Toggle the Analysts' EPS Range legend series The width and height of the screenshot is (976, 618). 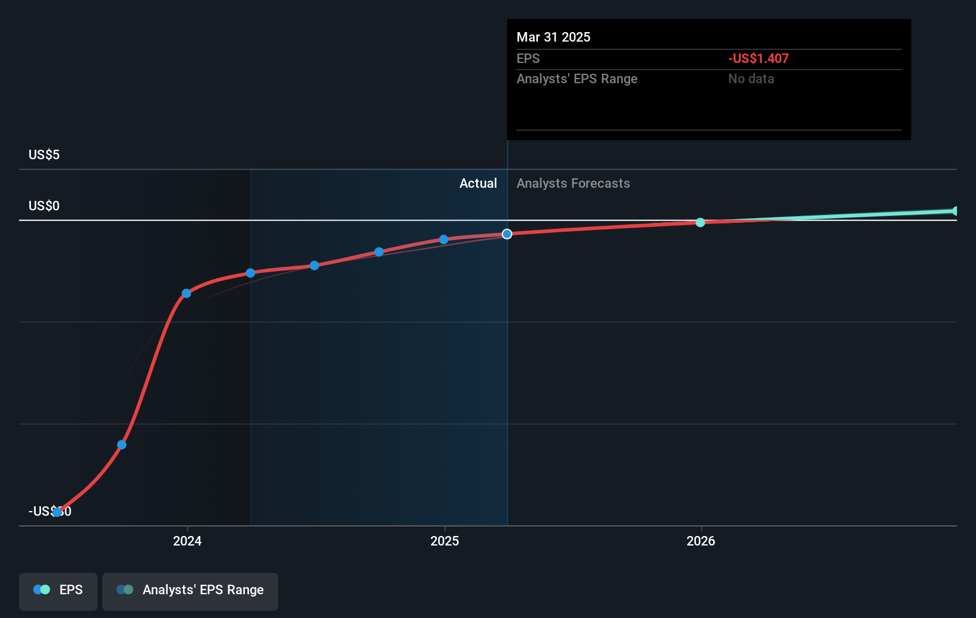[190, 591]
